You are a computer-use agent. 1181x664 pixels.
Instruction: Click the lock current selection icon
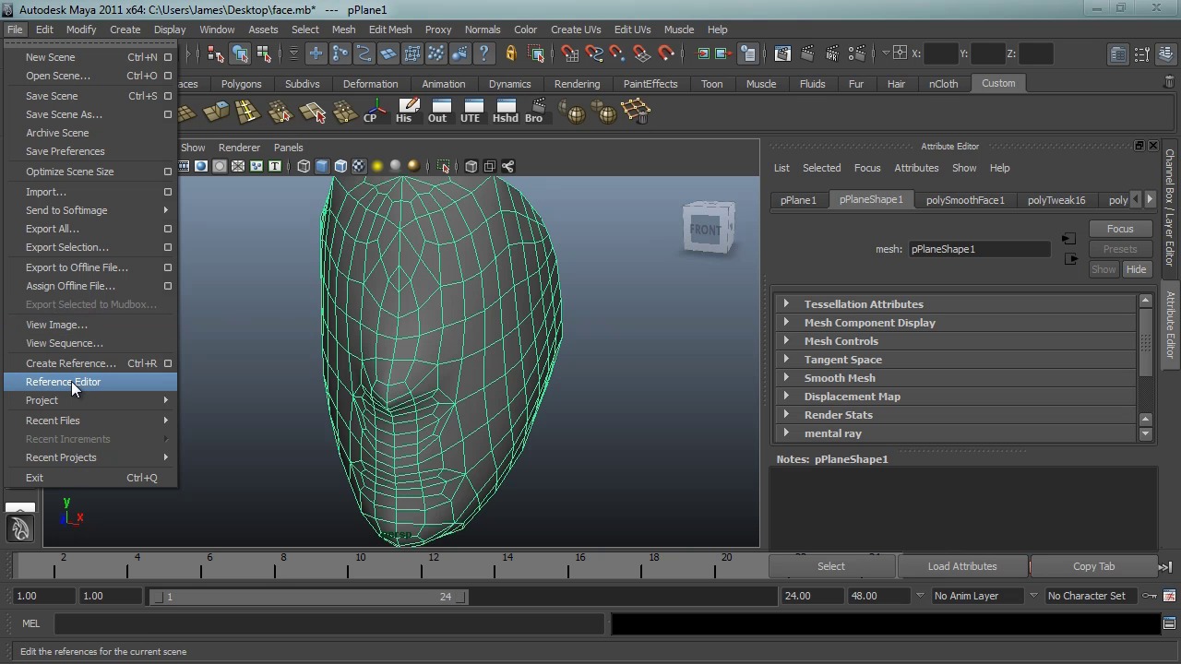(x=510, y=53)
